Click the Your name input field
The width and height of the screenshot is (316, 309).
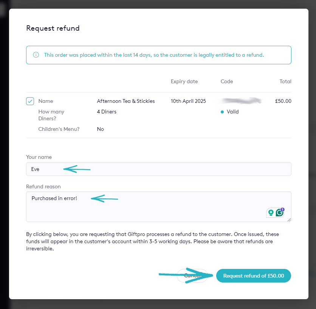[158, 169]
